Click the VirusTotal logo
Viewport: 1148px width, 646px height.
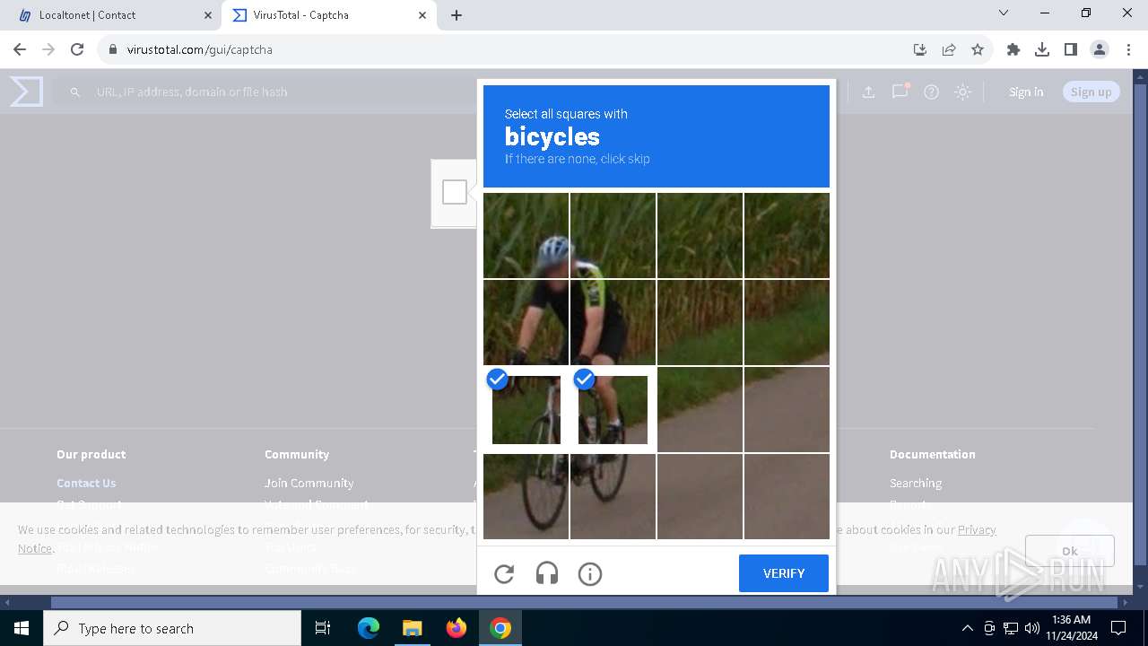(26, 92)
